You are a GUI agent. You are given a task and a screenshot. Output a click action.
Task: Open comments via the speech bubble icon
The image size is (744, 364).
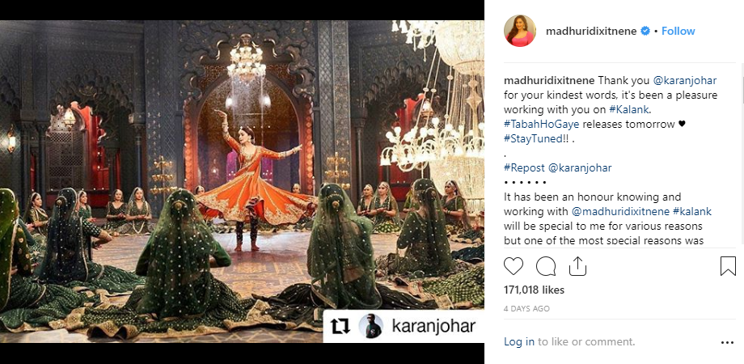click(x=546, y=266)
